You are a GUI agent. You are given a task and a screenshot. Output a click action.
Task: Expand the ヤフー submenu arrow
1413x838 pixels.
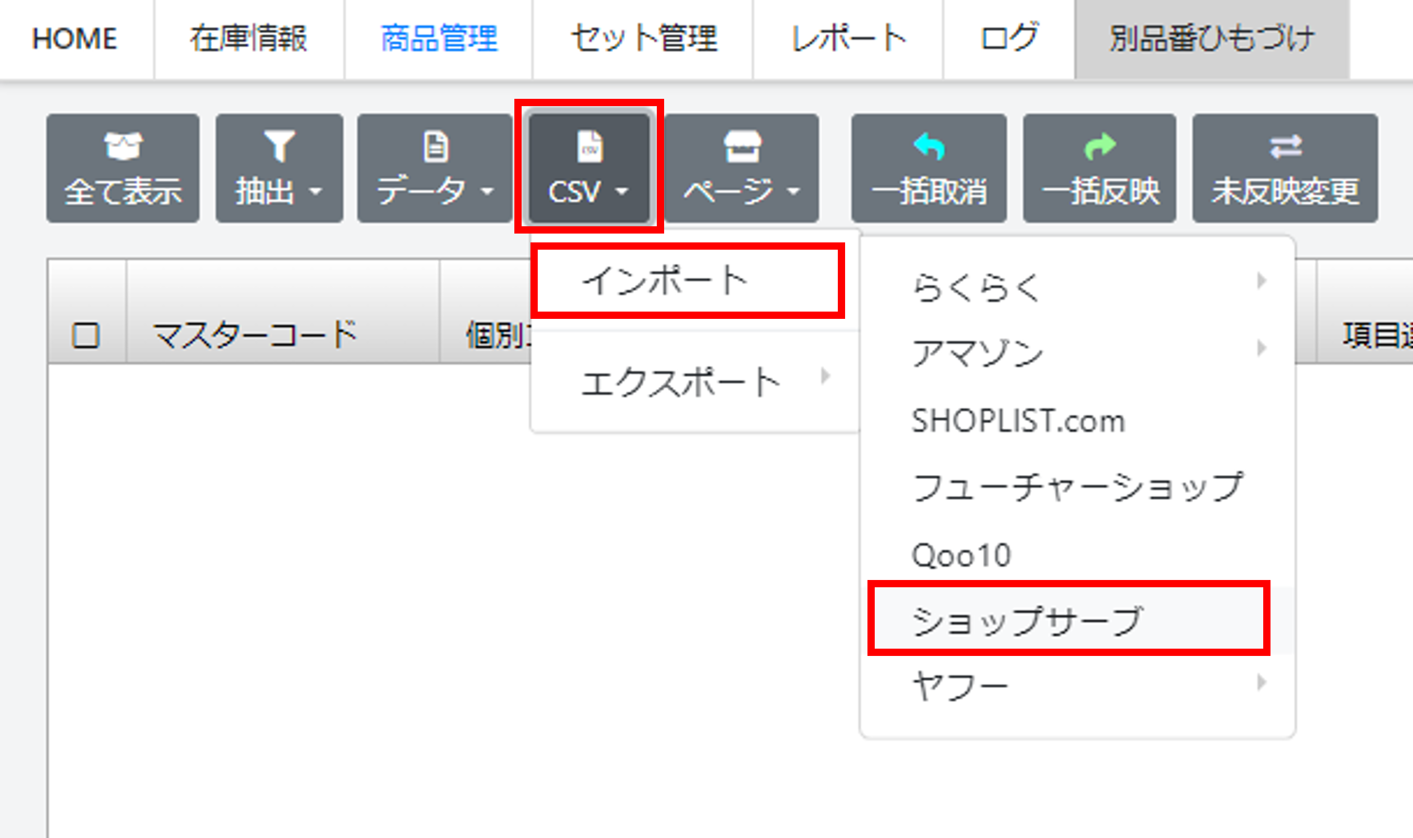(1261, 682)
